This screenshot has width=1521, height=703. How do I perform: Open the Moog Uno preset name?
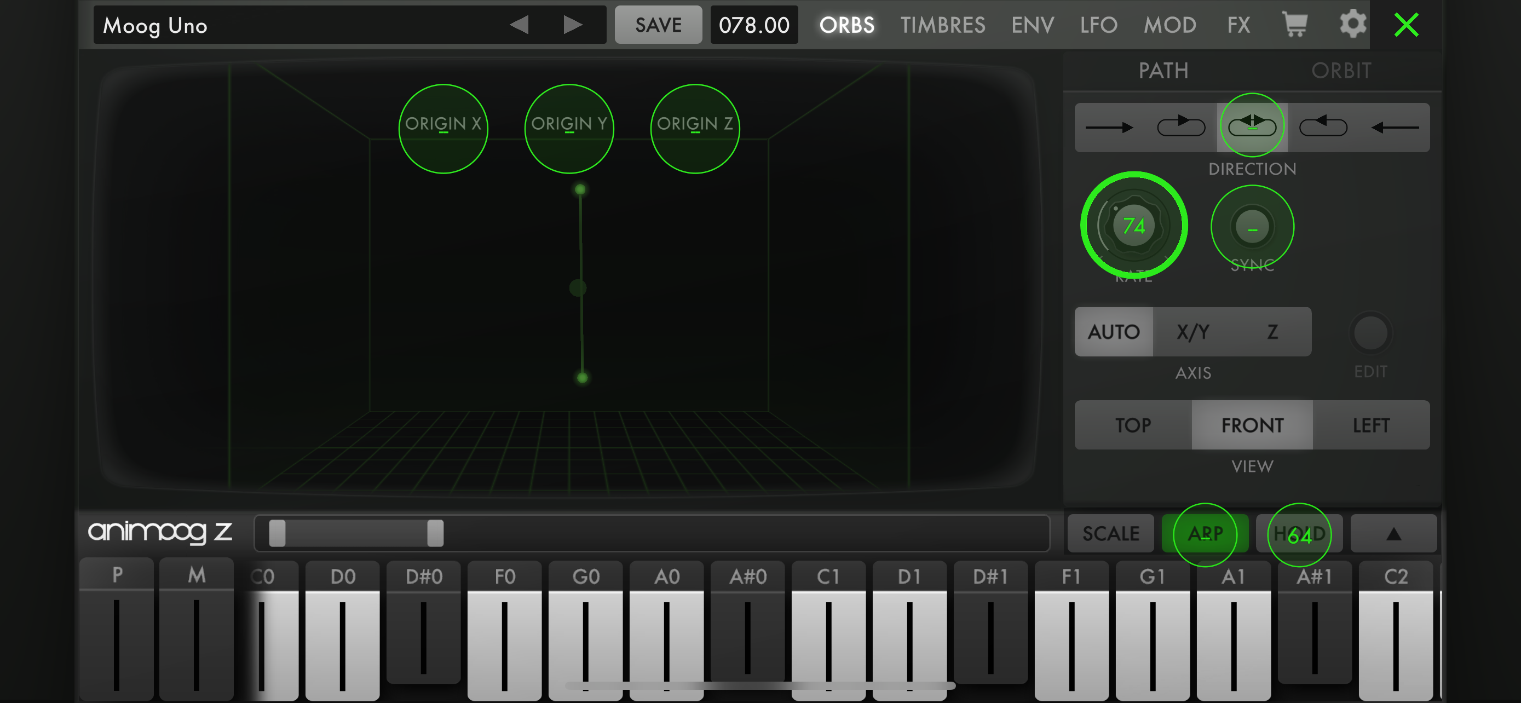point(155,25)
